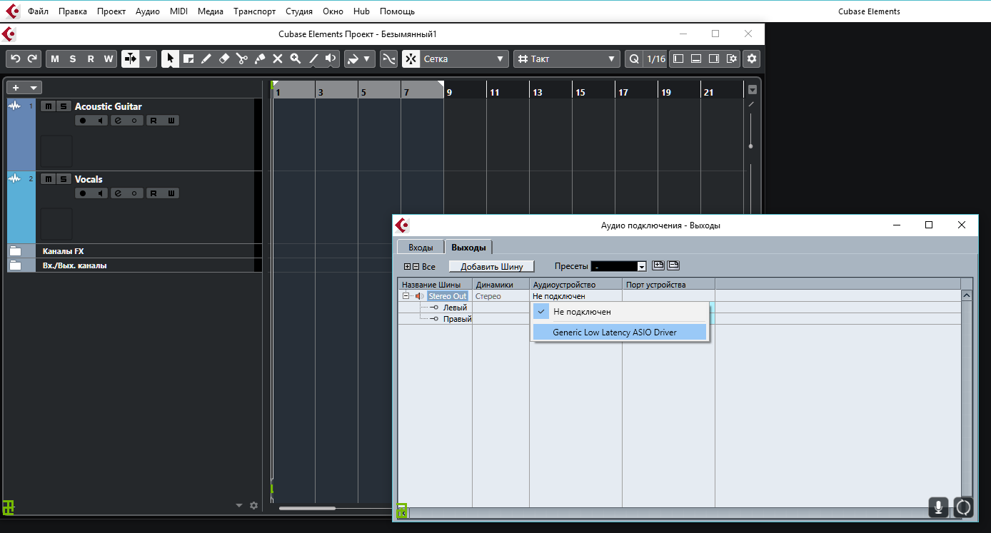Toggle Snap on/off button
Viewport: 991px width, 533px height.
coord(411,59)
